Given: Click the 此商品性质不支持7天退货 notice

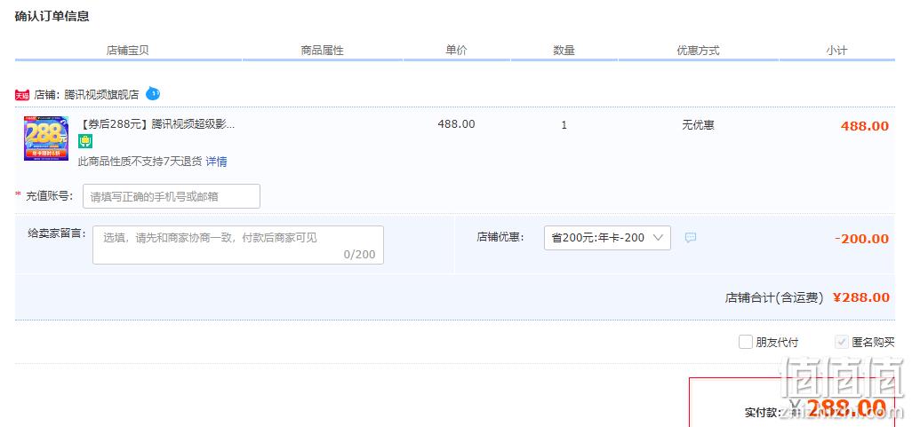Looking at the screenshot, I should [x=140, y=162].
